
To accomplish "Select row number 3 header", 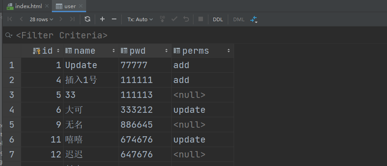I will [12, 95].
